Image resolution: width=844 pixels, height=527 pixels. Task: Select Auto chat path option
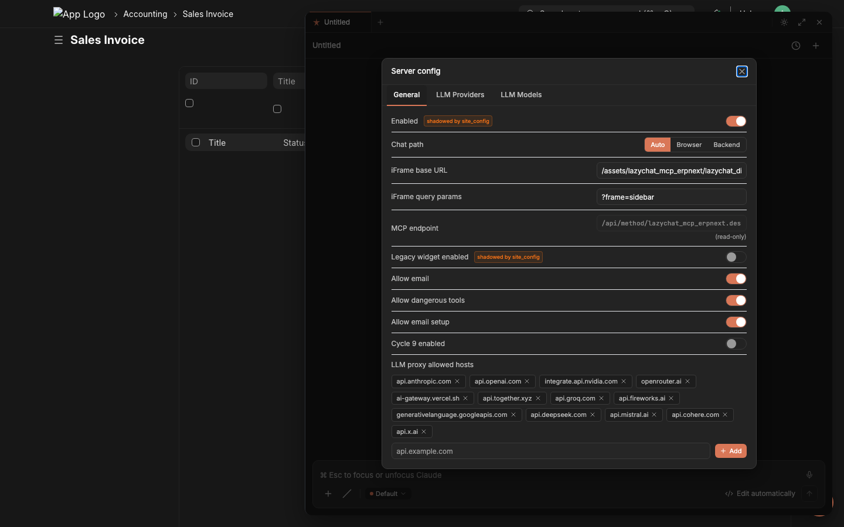[658, 145]
